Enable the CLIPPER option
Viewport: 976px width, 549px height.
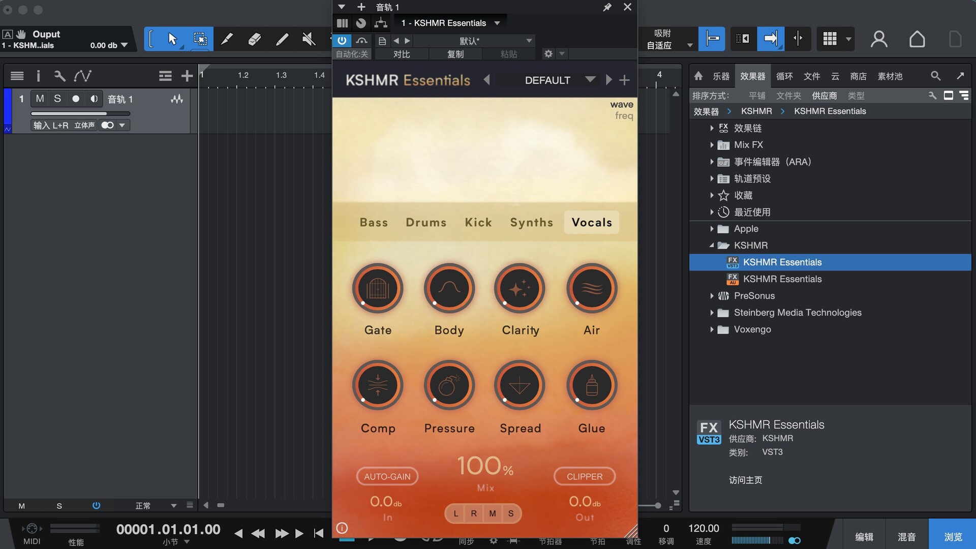click(x=585, y=476)
